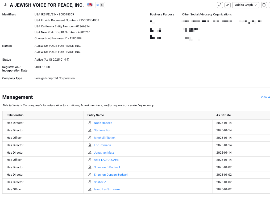Open Mitchell Plitnick entity link
270x198 pixels.
105,138
